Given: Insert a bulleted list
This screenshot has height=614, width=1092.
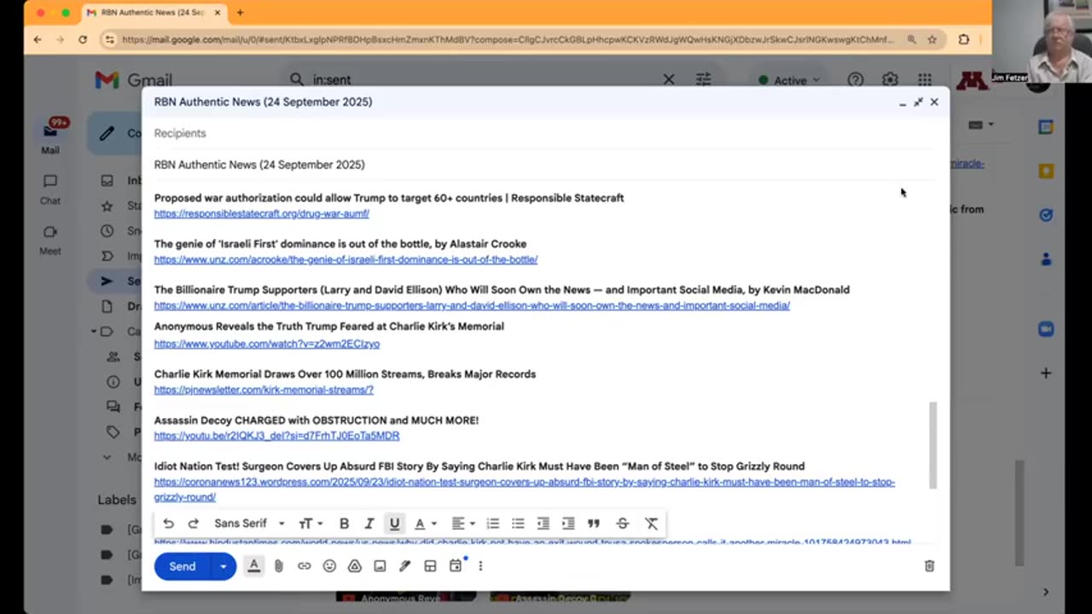Looking at the screenshot, I should click(x=518, y=524).
